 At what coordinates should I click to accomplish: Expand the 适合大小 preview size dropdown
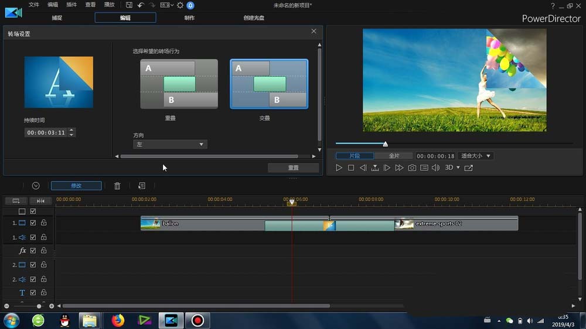(475, 156)
